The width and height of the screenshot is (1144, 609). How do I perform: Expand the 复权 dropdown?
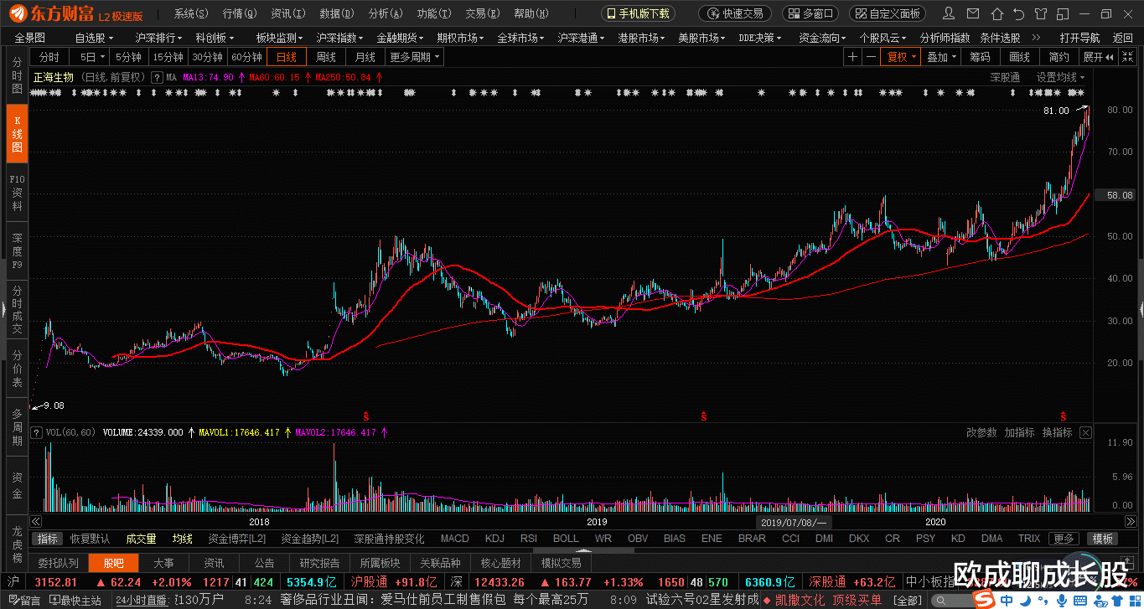[903, 57]
